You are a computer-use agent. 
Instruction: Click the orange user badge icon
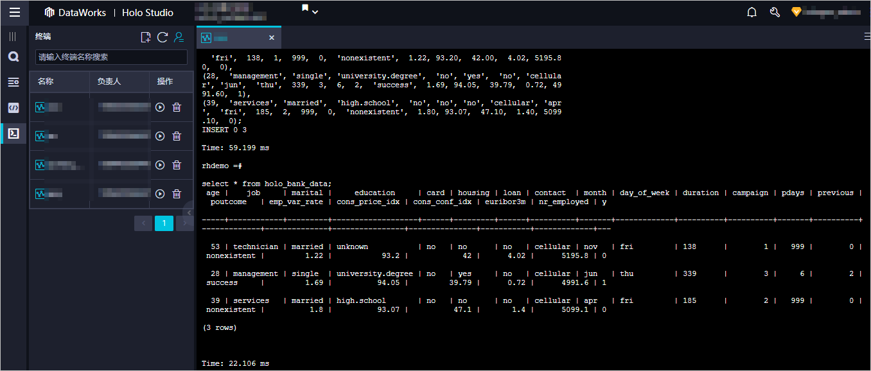click(x=796, y=12)
